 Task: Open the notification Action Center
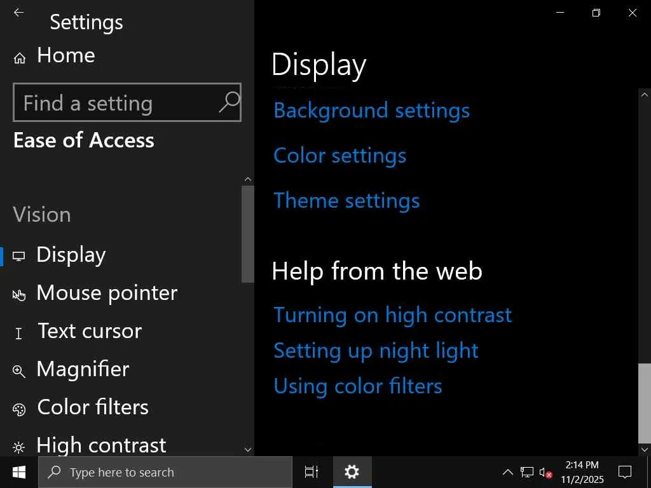point(625,472)
